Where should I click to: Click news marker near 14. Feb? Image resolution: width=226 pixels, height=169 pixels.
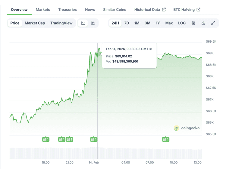(94, 139)
